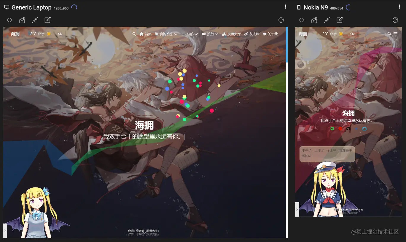Click the monitor icon beside Generic Laptop

click(x=7, y=7)
